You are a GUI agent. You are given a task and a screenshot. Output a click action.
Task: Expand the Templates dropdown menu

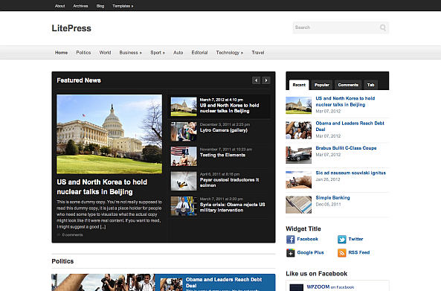(x=123, y=6)
